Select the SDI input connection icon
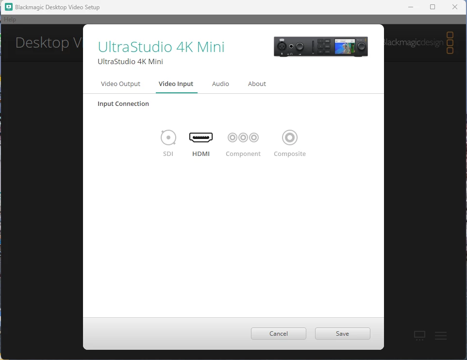 point(168,137)
